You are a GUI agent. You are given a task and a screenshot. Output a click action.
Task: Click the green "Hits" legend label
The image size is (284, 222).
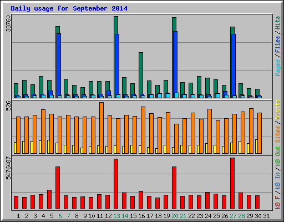(x=278, y=23)
